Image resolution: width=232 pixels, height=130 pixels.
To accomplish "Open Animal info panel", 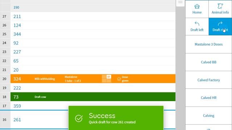I will [x=220, y=9].
